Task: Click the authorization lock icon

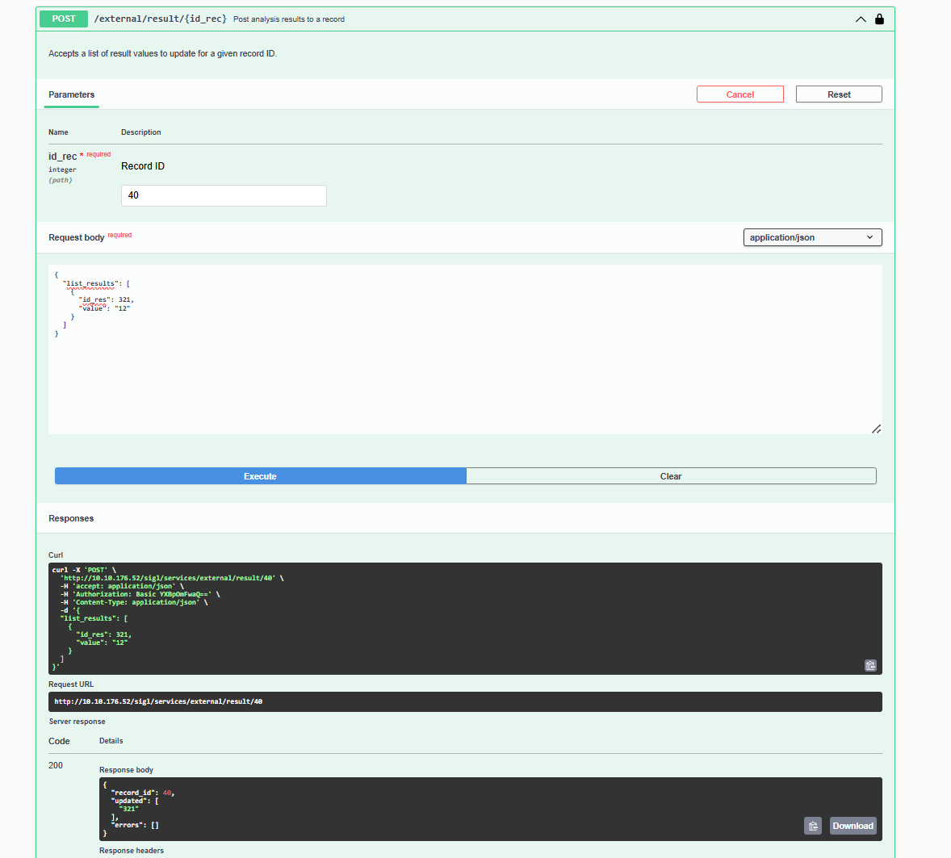Action: pyautogui.click(x=879, y=19)
